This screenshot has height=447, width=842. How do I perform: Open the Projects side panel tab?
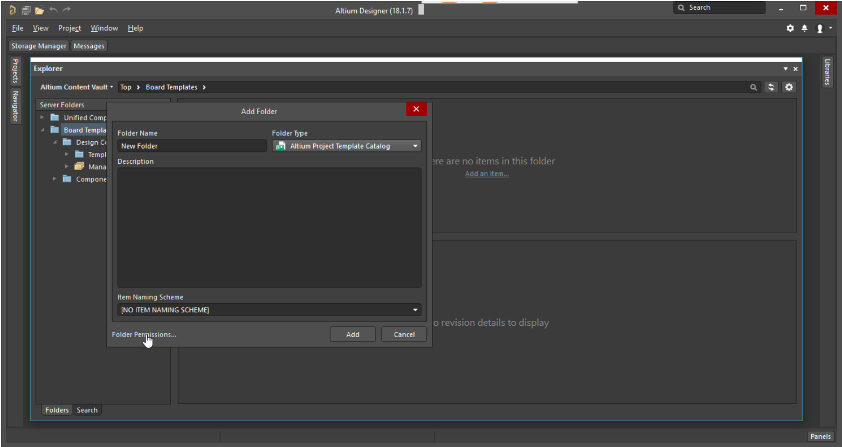[x=16, y=71]
